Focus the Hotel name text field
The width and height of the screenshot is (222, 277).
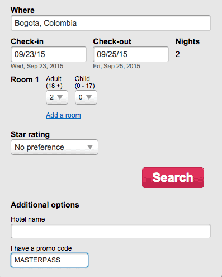coord(111,231)
